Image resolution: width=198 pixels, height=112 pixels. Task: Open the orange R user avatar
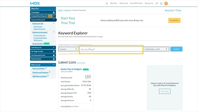pos(166,3)
